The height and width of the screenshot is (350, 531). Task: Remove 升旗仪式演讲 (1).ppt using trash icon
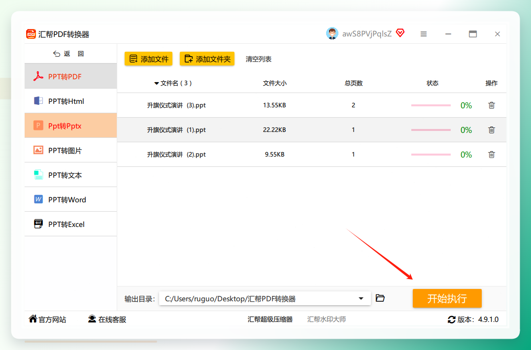coord(492,129)
